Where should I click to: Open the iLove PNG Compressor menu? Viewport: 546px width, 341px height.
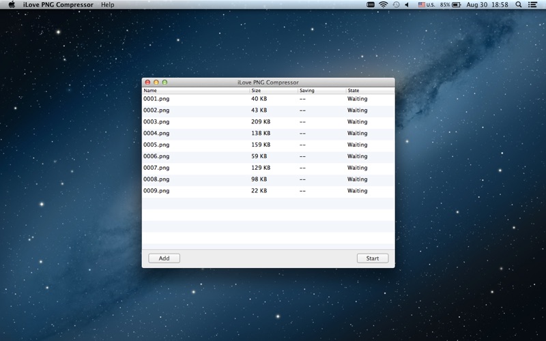pos(58,5)
